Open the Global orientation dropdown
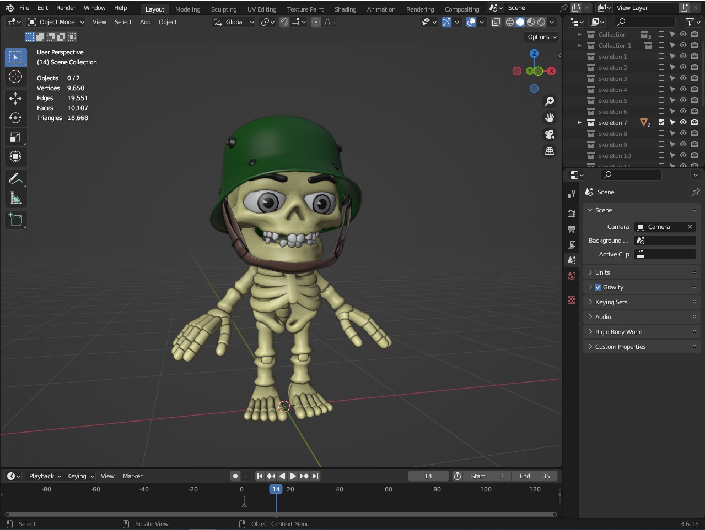Image resolution: width=705 pixels, height=530 pixels. click(234, 22)
